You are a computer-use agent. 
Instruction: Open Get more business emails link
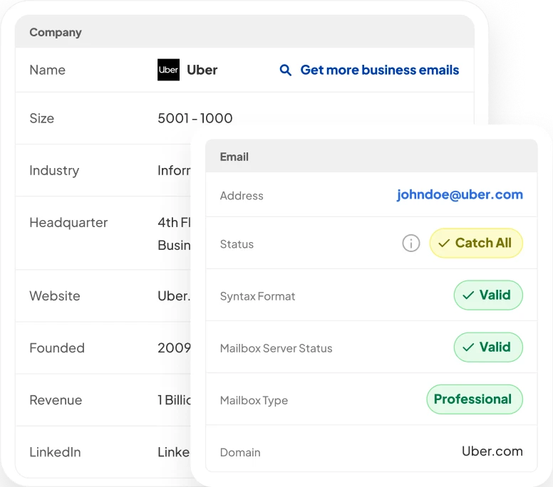380,70
